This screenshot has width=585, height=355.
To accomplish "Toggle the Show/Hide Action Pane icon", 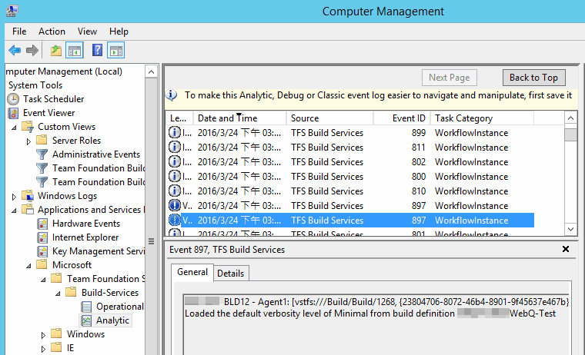I will coord(116,51).
